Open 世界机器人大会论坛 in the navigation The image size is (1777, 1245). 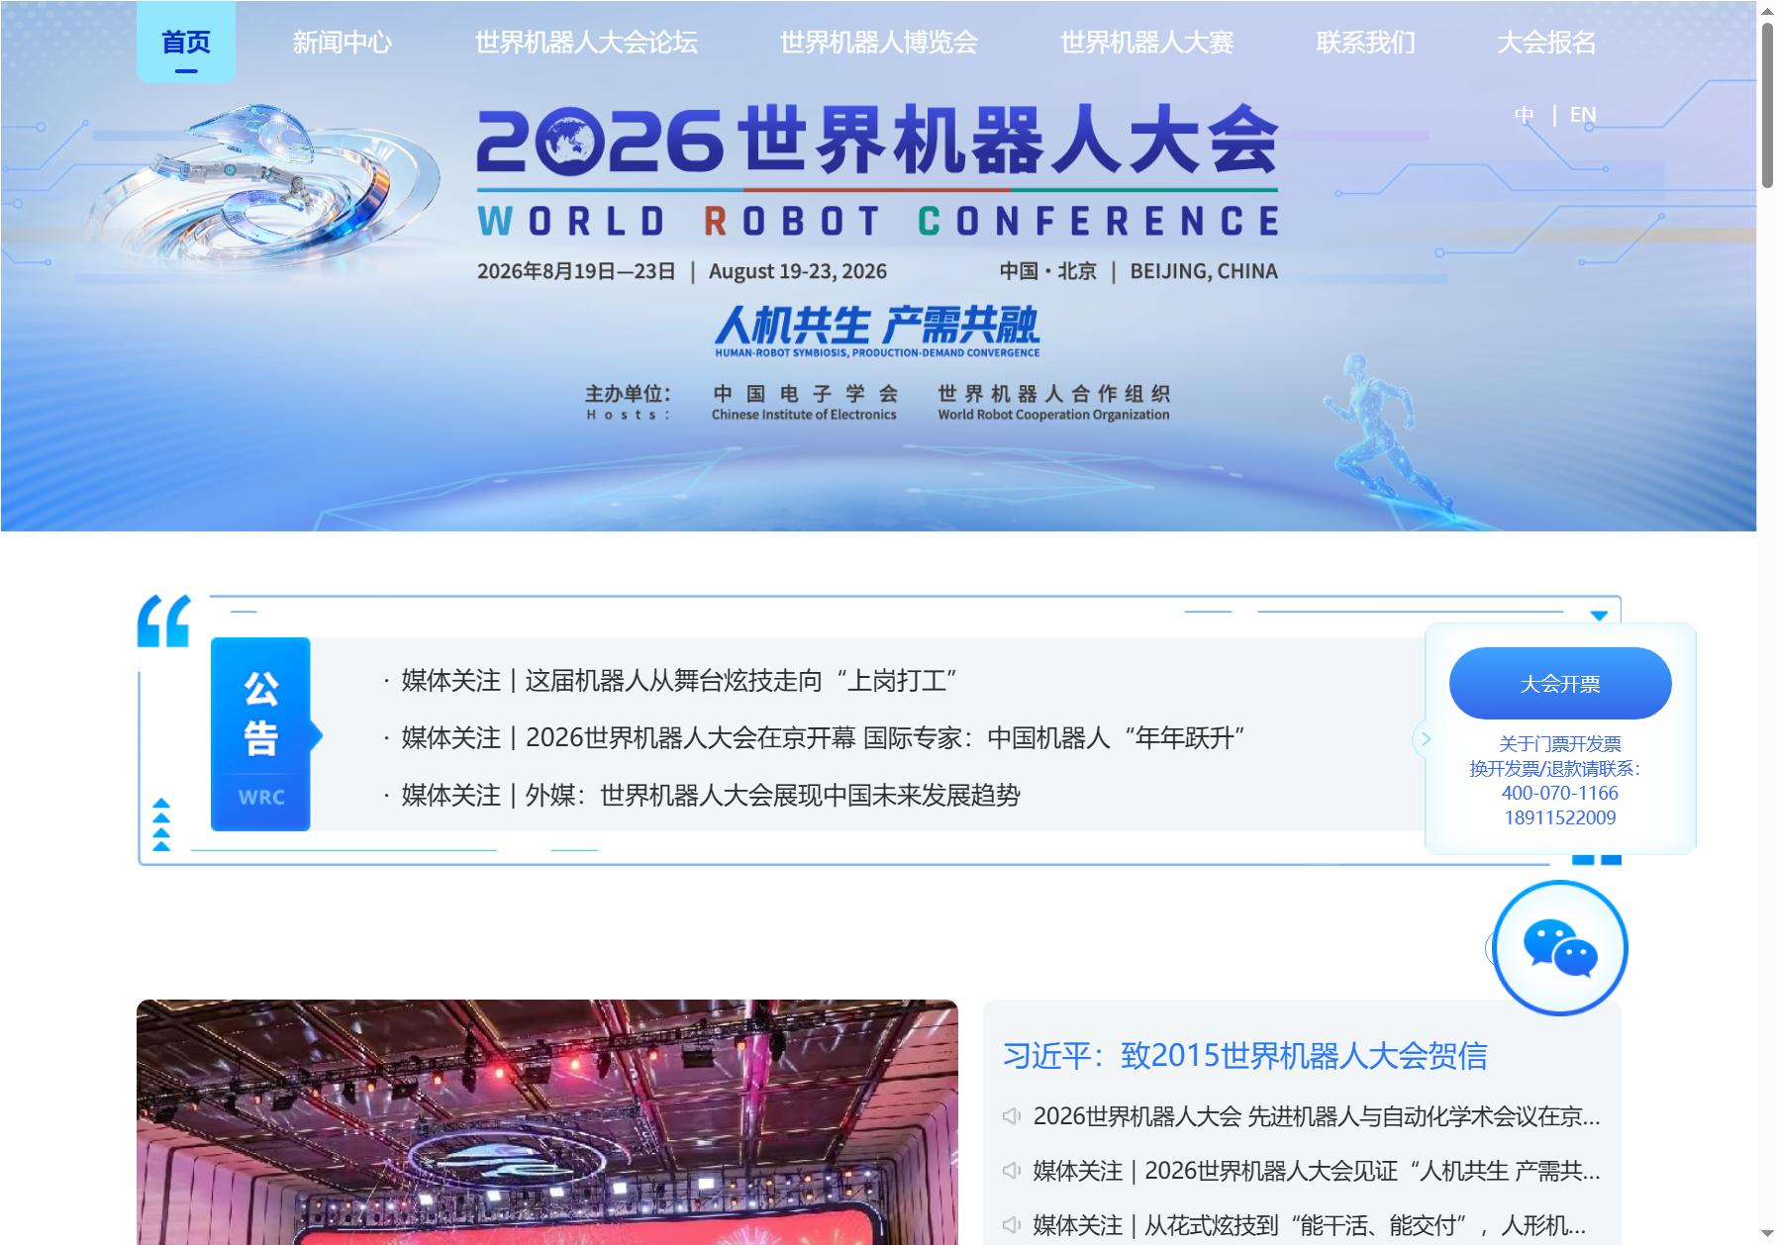(x=586, y=43)
